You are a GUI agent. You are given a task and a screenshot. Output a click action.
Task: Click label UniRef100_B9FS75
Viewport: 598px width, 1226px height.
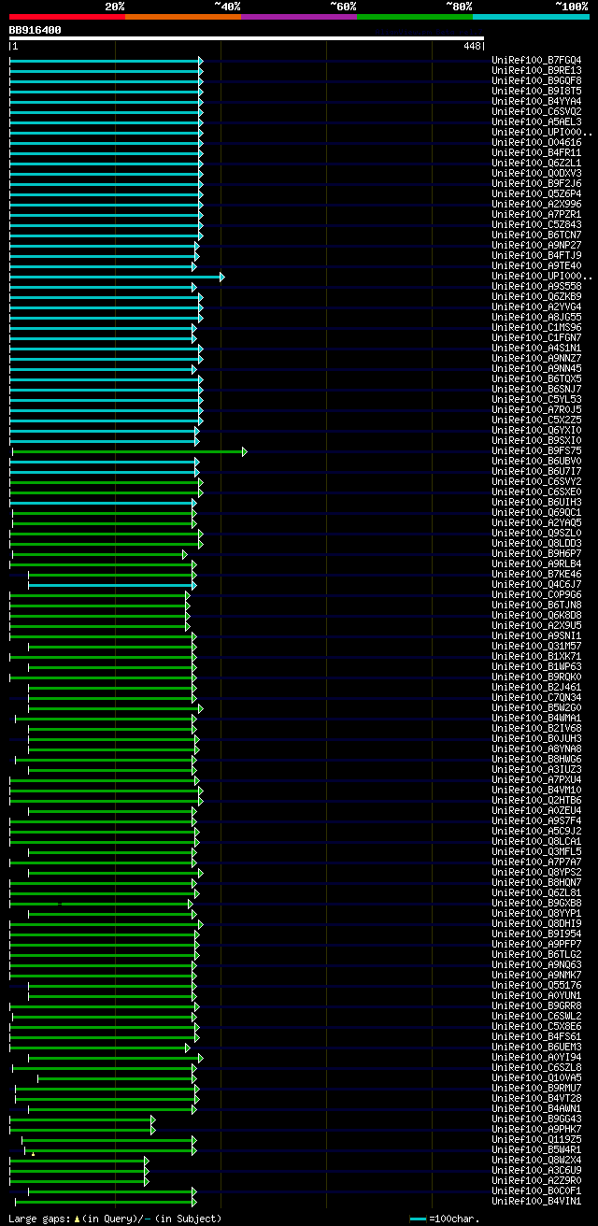536,451
